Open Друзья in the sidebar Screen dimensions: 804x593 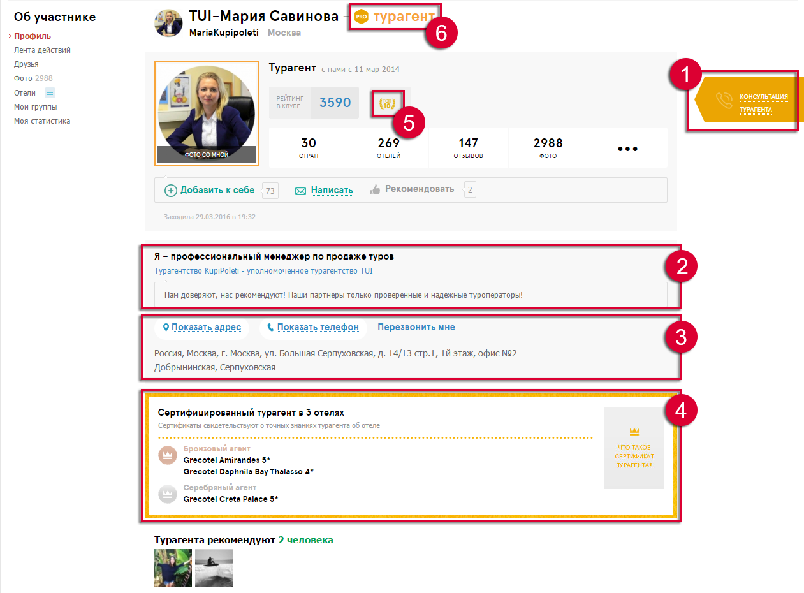tap(26, 64)
